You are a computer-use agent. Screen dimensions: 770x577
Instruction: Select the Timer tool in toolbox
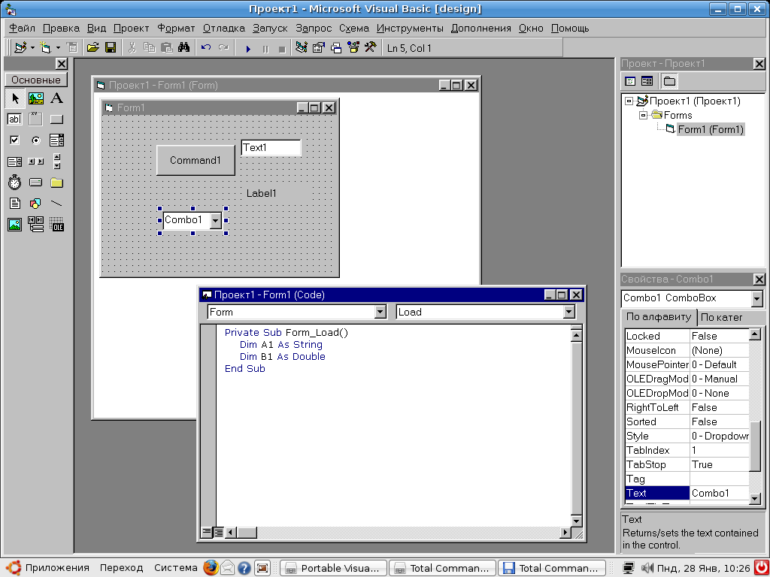tap(15, 183)
